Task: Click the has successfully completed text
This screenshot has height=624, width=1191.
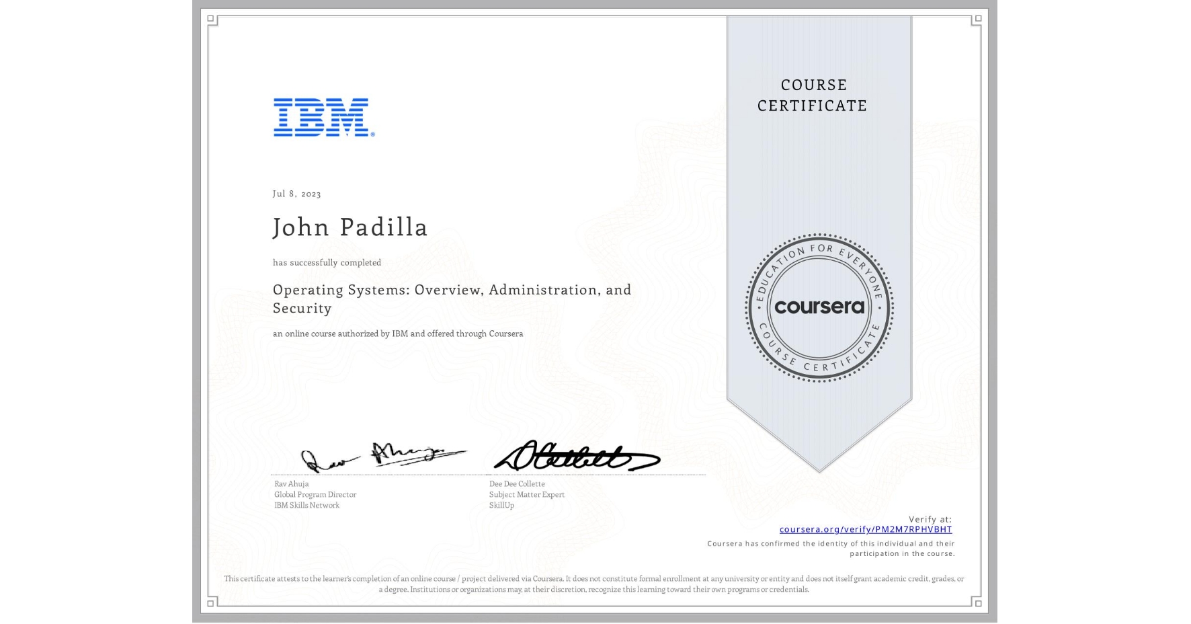Action: [327, 262]
